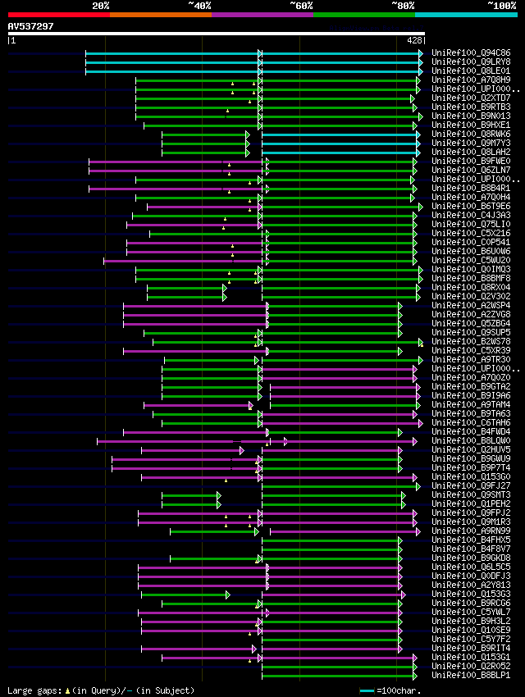Click the purple ~60% identity legend segment
Image resolution: width=525 pixels, height=697 pixels.
pyautogui.click(x=262, y=15)
